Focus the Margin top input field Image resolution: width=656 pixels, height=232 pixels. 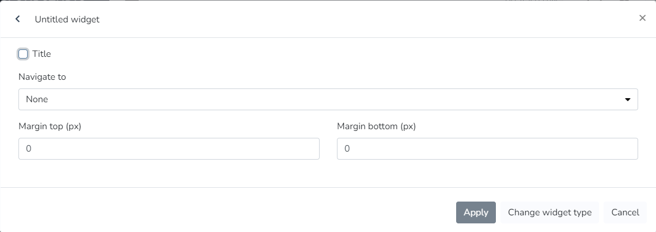click(x=169, y=149)
